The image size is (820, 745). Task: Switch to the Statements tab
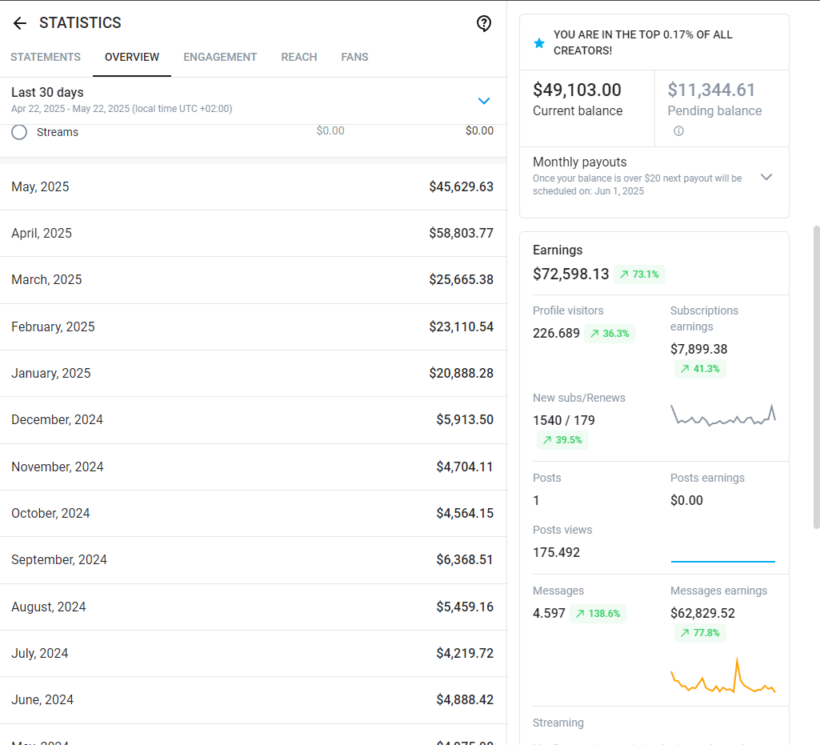[46, 57]
